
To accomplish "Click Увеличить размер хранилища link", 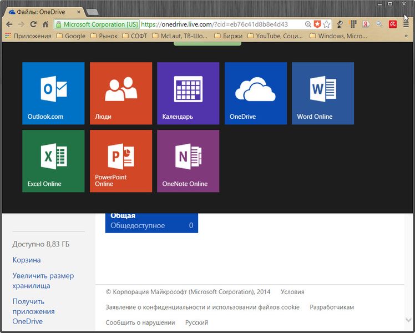I will click(43, 281).
